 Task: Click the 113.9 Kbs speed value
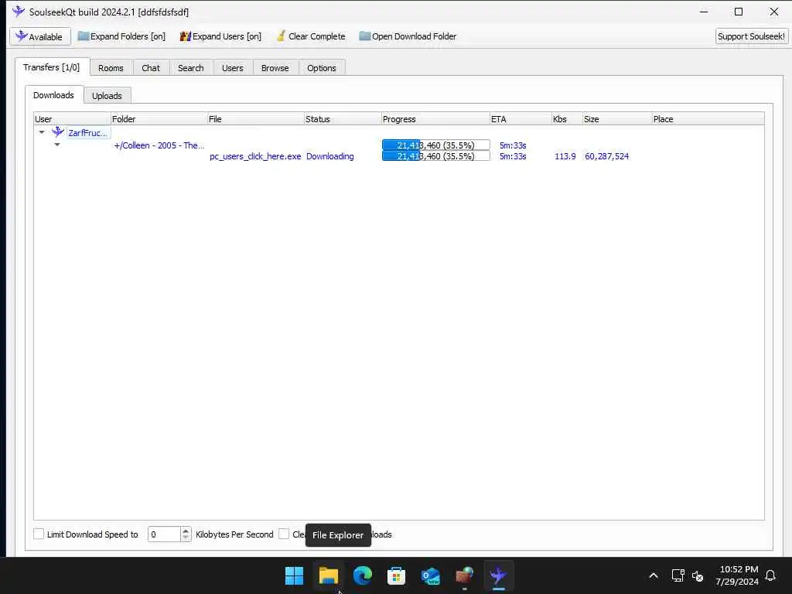(565, 156)
